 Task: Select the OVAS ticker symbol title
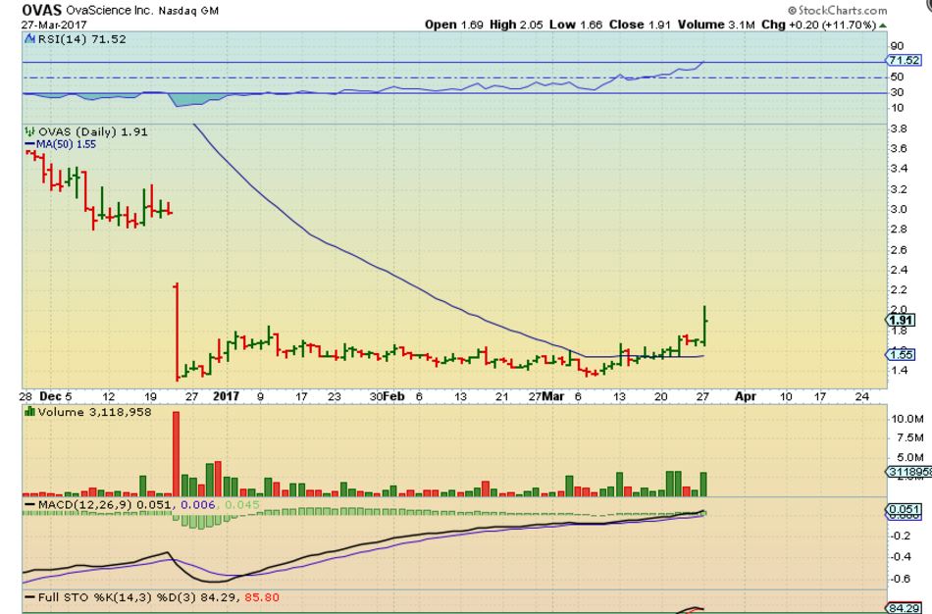(x=41, y=10)
